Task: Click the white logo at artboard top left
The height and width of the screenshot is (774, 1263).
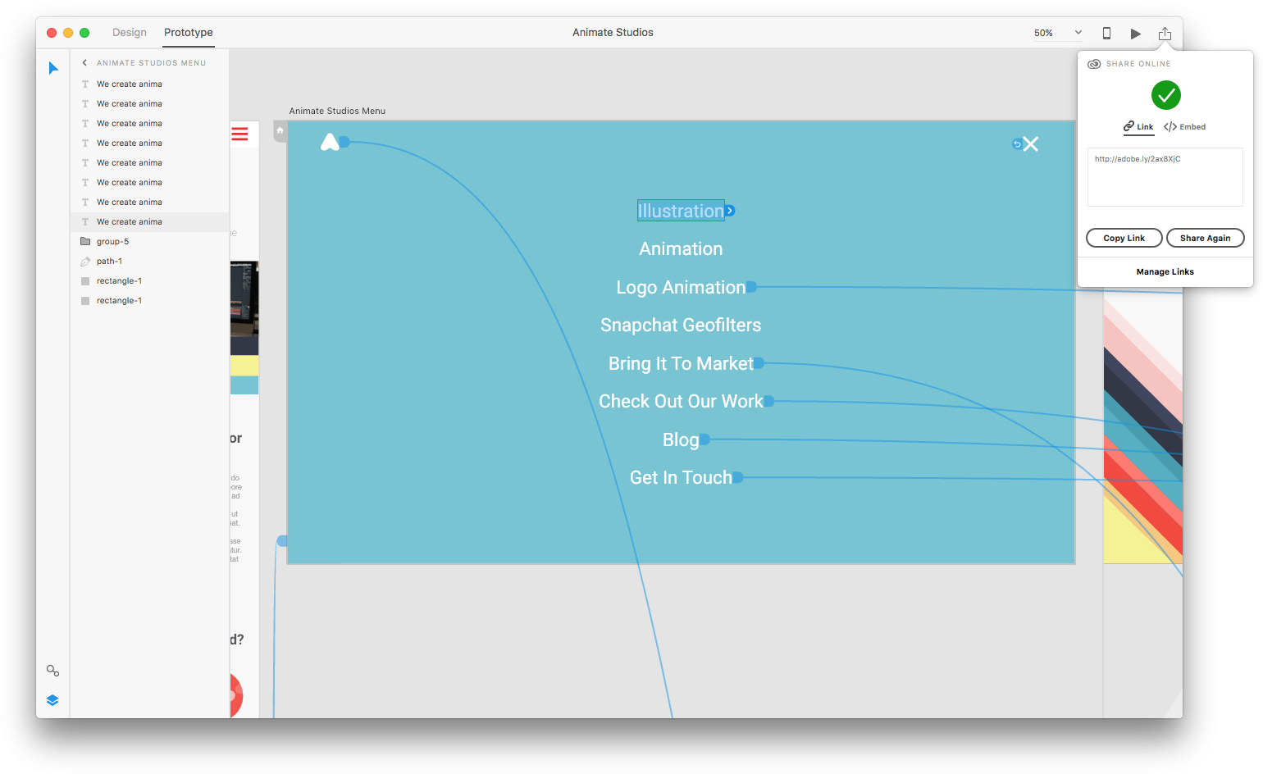Action: click(329, 143)
